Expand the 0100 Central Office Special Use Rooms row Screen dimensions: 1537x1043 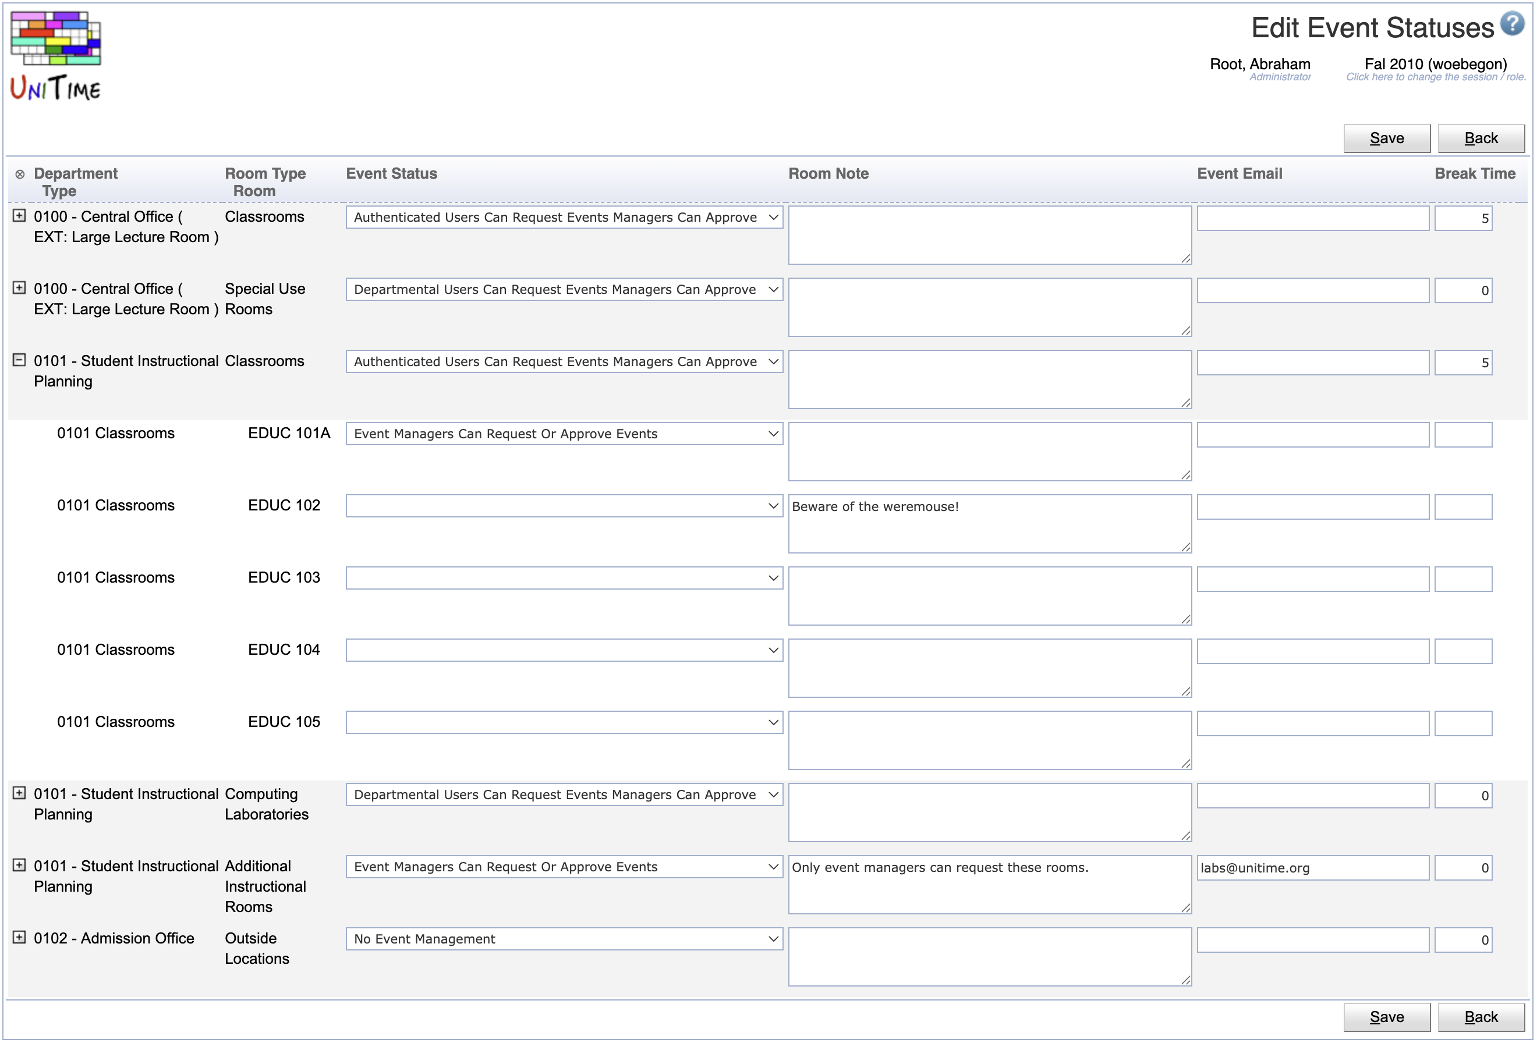click(x=19, y=288)
